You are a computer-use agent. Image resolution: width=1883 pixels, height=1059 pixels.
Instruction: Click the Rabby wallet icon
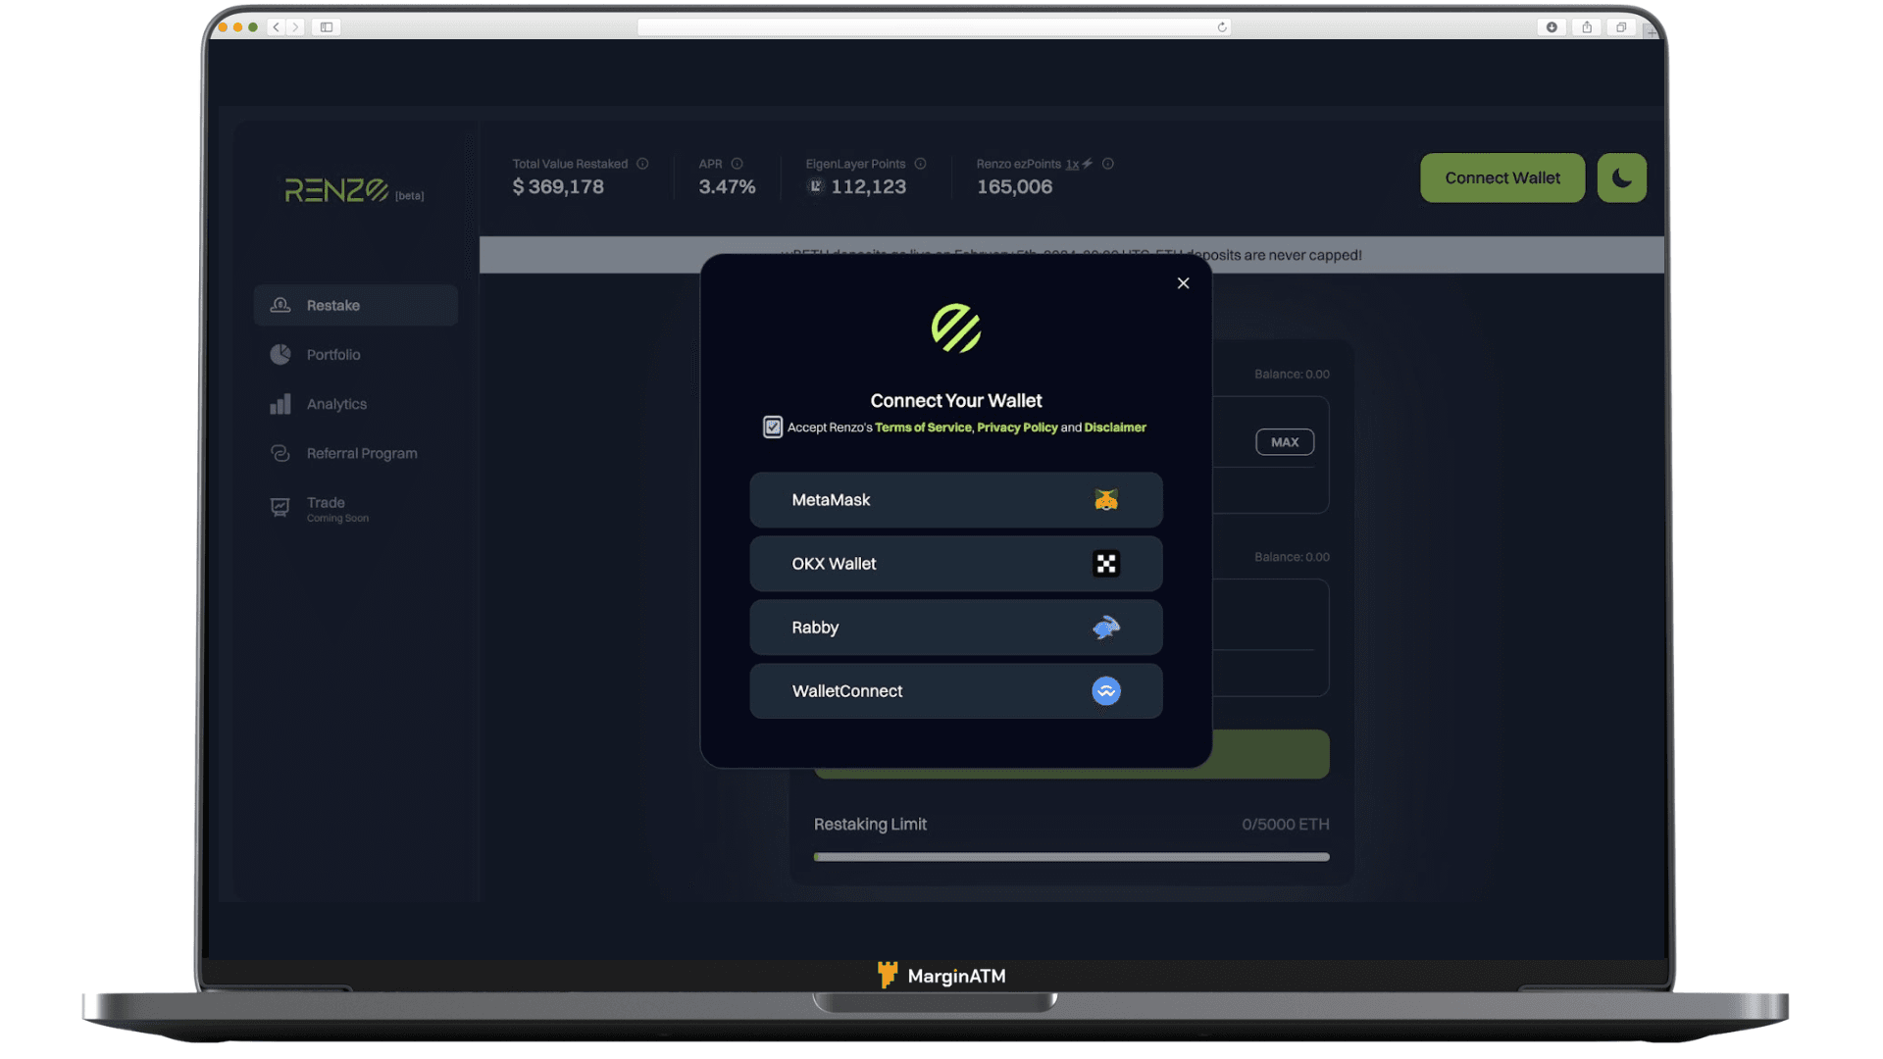(x=1105, y=628)
